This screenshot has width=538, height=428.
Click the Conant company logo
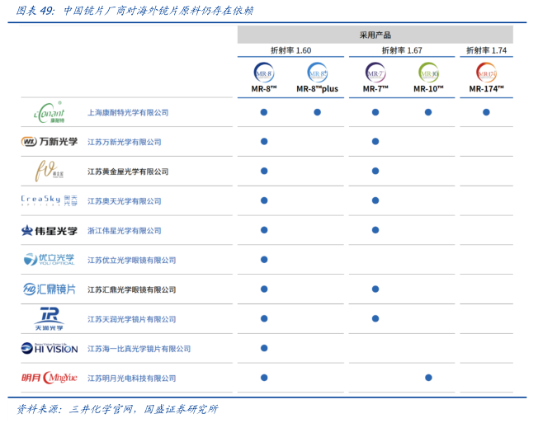click(x=49, y=111)
